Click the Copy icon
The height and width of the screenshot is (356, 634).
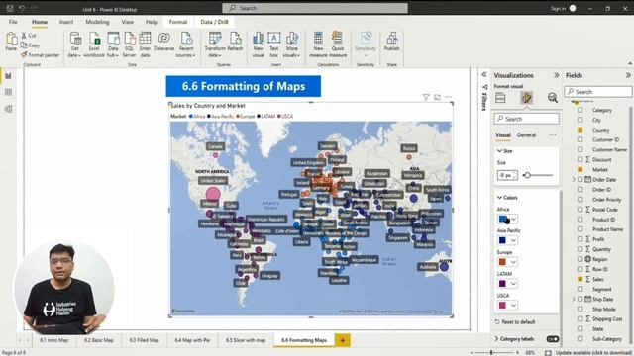pos(24,45)
